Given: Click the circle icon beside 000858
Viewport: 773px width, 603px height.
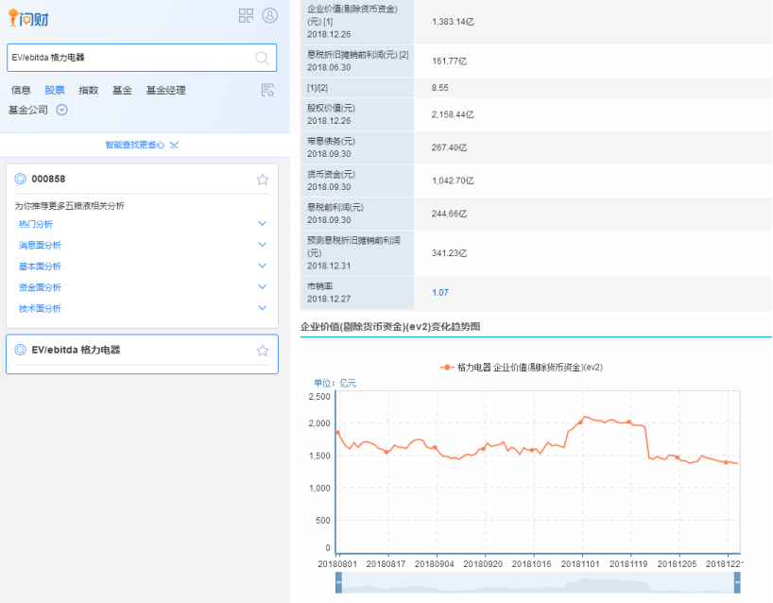Looking at the screenshot, I should click(20, 179).
